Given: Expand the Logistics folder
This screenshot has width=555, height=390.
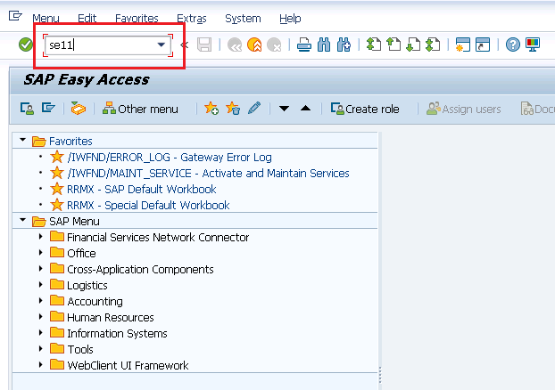Looking at the screenshot, I should (41, 285).
